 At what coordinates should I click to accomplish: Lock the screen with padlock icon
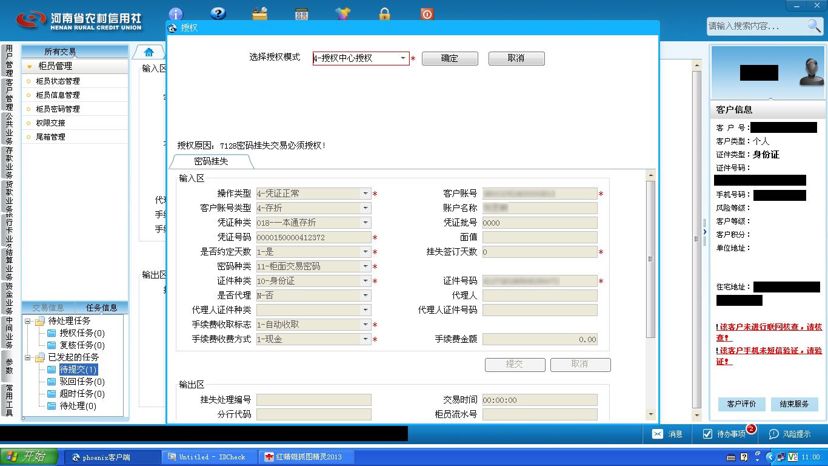pyautogui.click(x=385, y=13)
